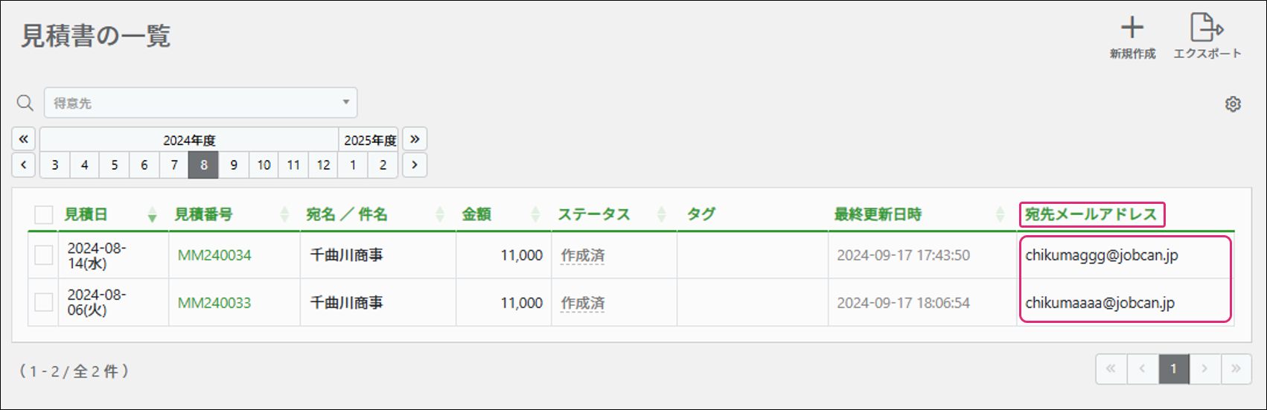Click the エクスポート export icon
This screenshot has height=410, width=1267.
point(1207,29)
